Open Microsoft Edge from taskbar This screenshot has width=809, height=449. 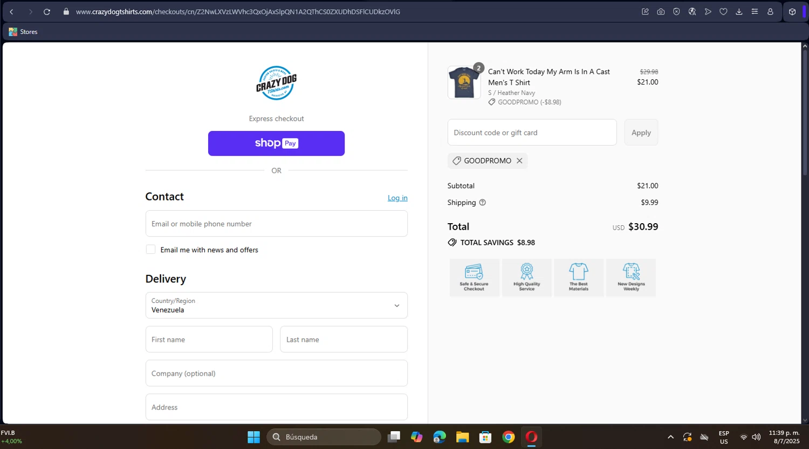point(440,437)
